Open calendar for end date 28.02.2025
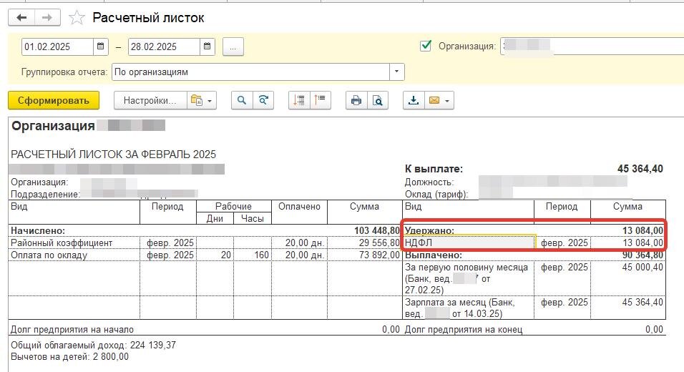 207,46
